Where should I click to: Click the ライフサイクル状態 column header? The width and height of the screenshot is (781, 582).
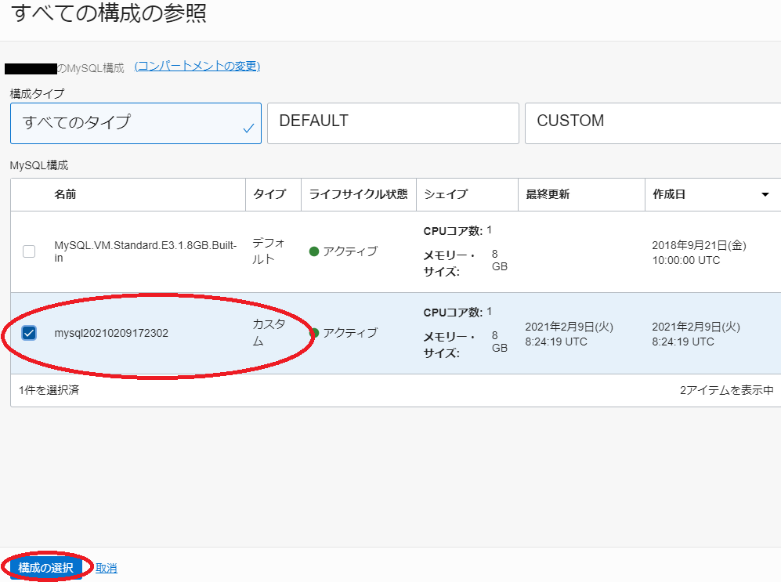pos(358,194)
